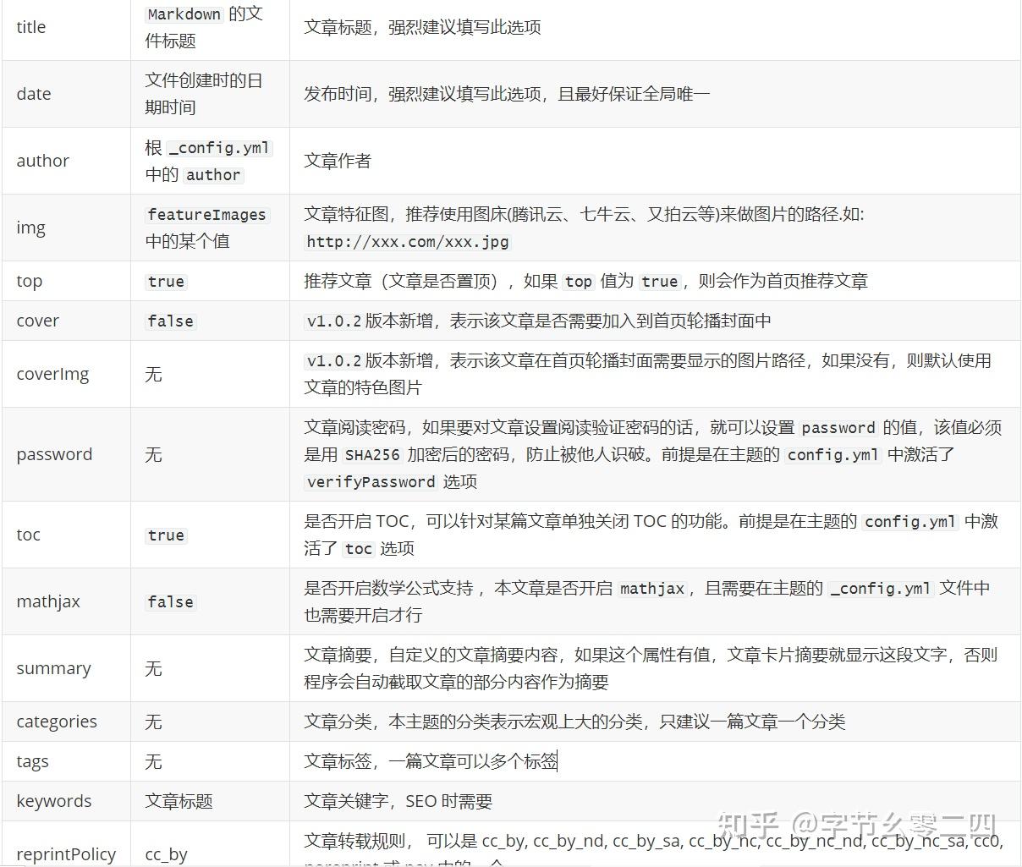The width and height of the screenshot is (1022, 867).
Task: Click the "date" row label
Action: (x=33, y=94)
